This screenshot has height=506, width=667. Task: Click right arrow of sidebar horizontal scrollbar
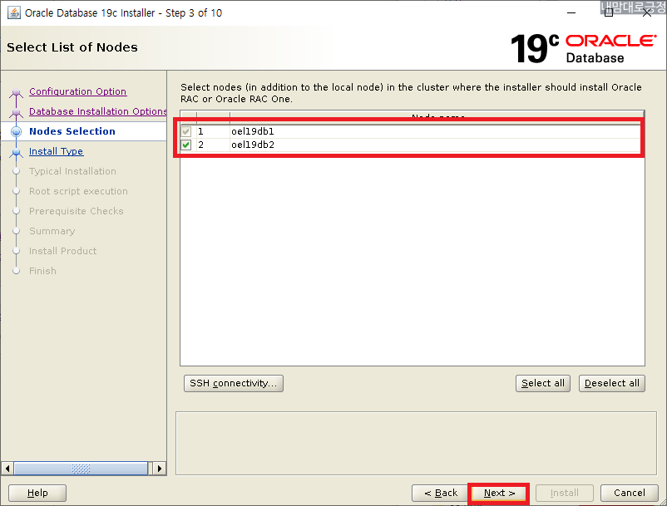point(160,469)
